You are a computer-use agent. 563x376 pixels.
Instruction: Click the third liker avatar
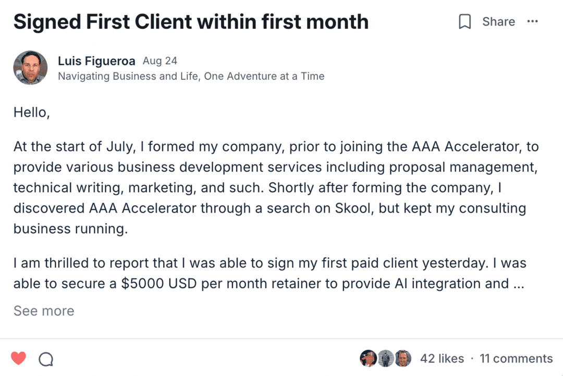click(402, 358)
